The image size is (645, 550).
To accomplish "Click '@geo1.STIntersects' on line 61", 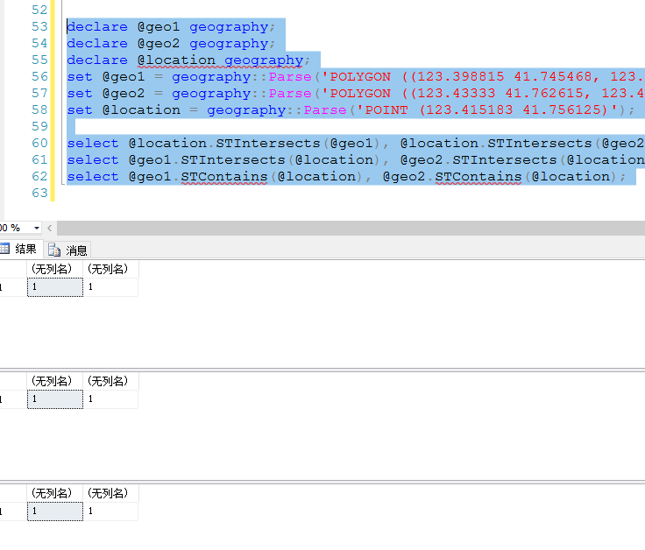I will (x=207, y=160).
